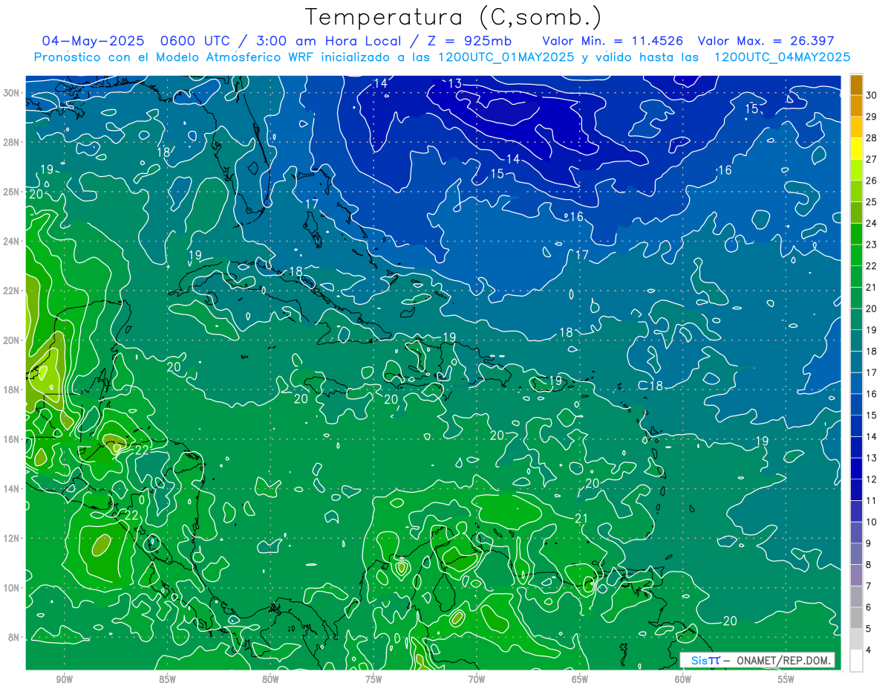
Task: Click the color bar label '4'
Action: (x=868, y=650)
